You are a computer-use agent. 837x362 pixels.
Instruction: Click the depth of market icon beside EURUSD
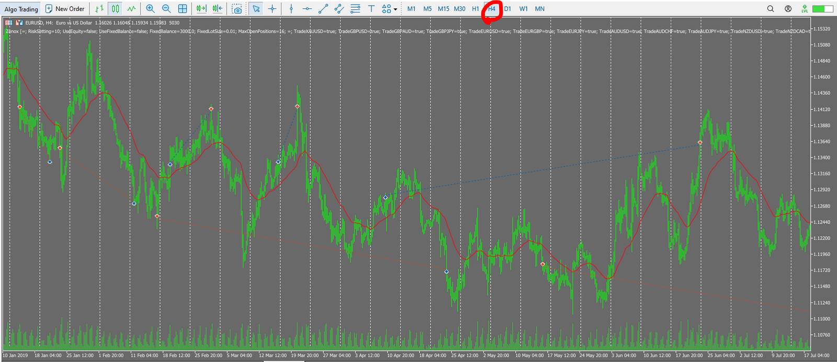pos(9,23)
